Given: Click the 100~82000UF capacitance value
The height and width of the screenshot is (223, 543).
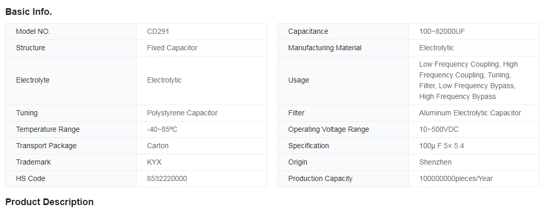Looking at the screenshot, I should click(x=442, y=31).
